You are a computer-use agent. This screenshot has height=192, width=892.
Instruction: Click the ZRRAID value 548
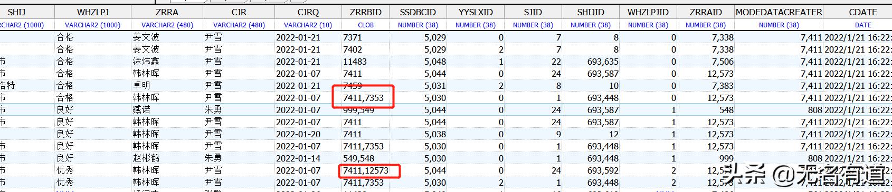pos(726,110)
